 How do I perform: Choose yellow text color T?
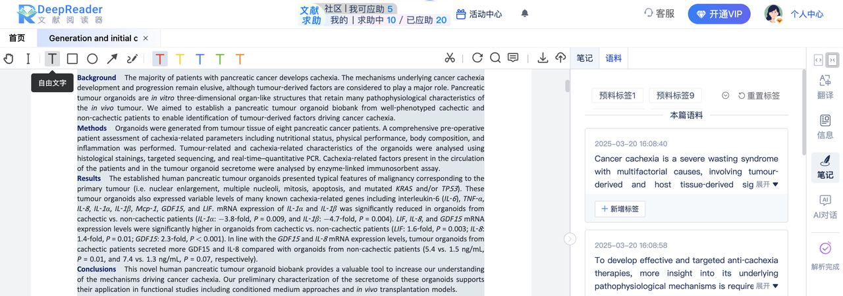tap(180, 59)
